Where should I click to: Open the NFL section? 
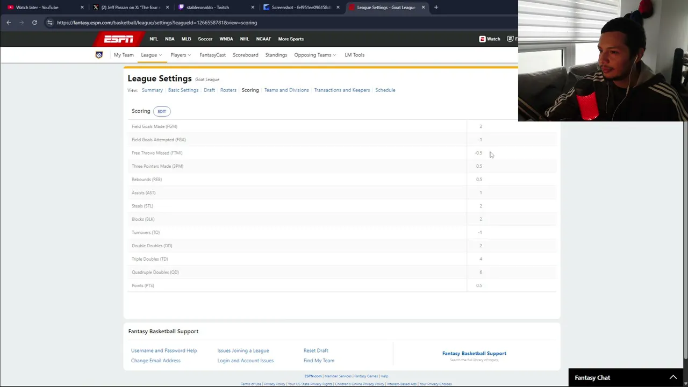pos(154,39)
